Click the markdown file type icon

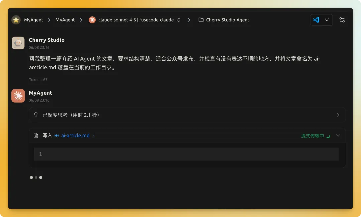click(x=57, y=136)
